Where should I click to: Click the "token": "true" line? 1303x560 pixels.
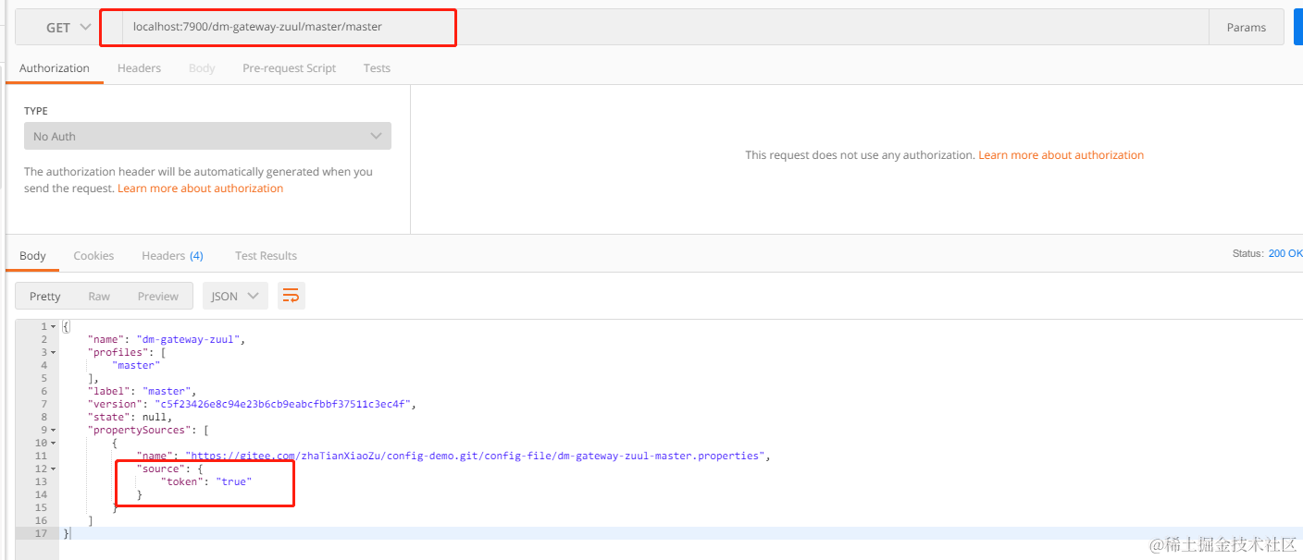tap(208, 481)
